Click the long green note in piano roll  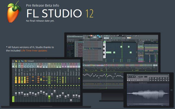(x=109, y=52)
